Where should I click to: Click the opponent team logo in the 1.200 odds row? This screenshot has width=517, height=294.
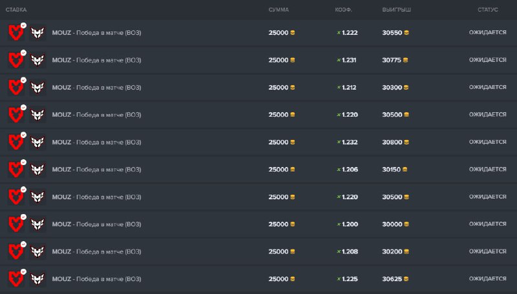[38, 224]
